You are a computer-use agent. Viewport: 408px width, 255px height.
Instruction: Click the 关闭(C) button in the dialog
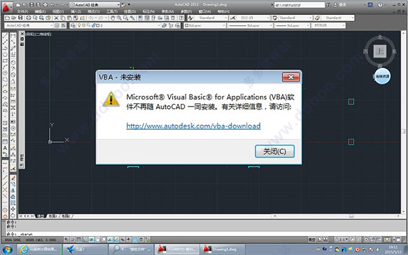click(275, 151)
